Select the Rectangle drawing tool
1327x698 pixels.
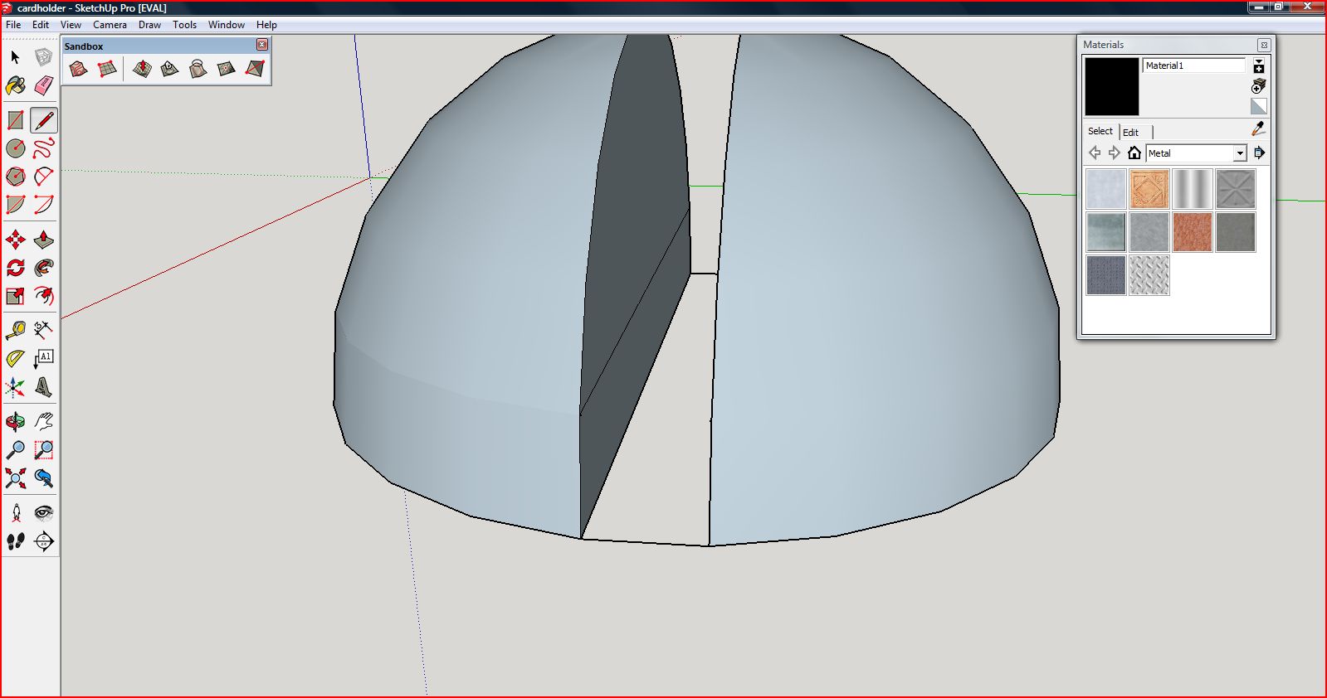(16, 120)
